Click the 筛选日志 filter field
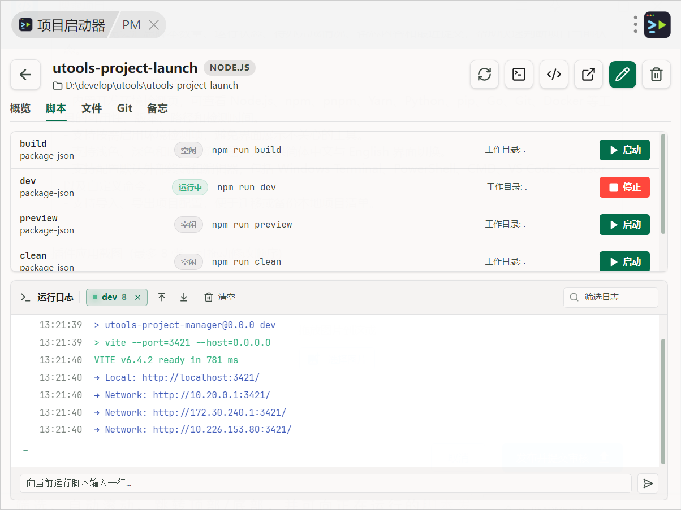The width and height of the screenshot is (681, 510). [x=611, y=298]
